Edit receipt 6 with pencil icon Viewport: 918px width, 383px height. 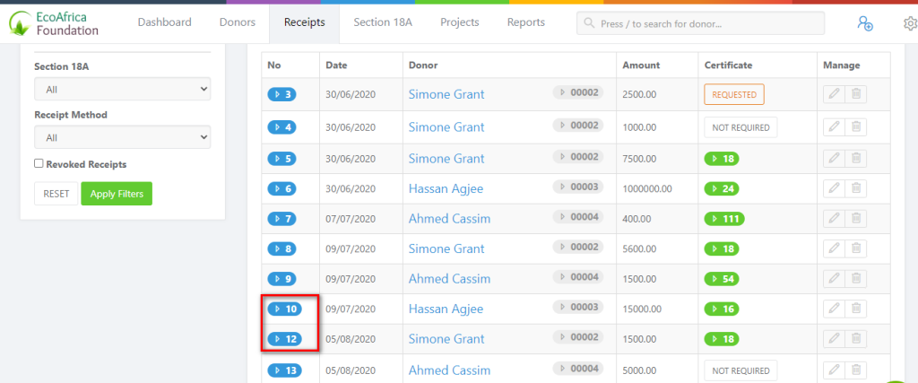point(834,188)
